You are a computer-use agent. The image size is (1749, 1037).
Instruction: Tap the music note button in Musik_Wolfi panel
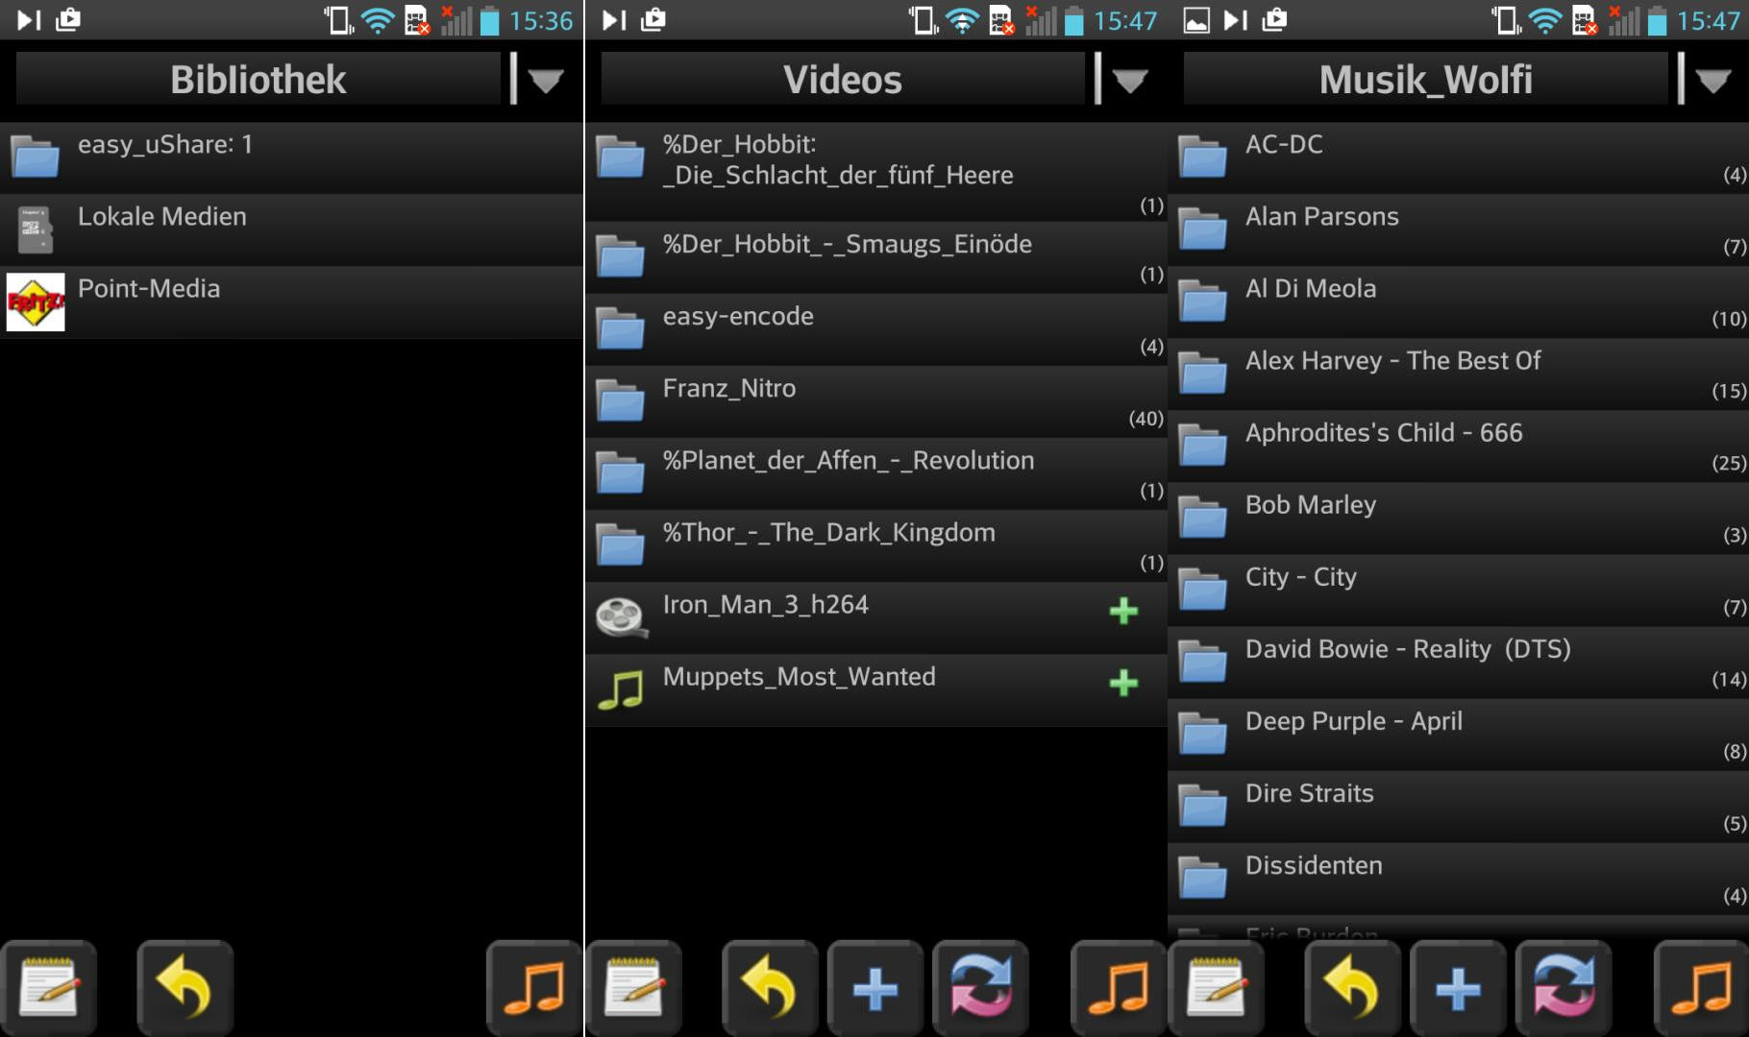[1701, 988]
